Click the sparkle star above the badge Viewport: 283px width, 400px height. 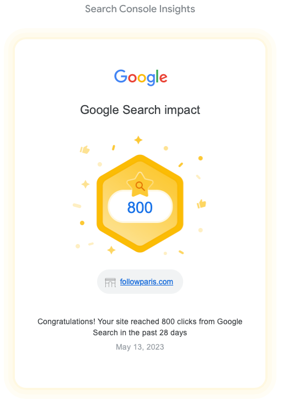tap(138, 140)
